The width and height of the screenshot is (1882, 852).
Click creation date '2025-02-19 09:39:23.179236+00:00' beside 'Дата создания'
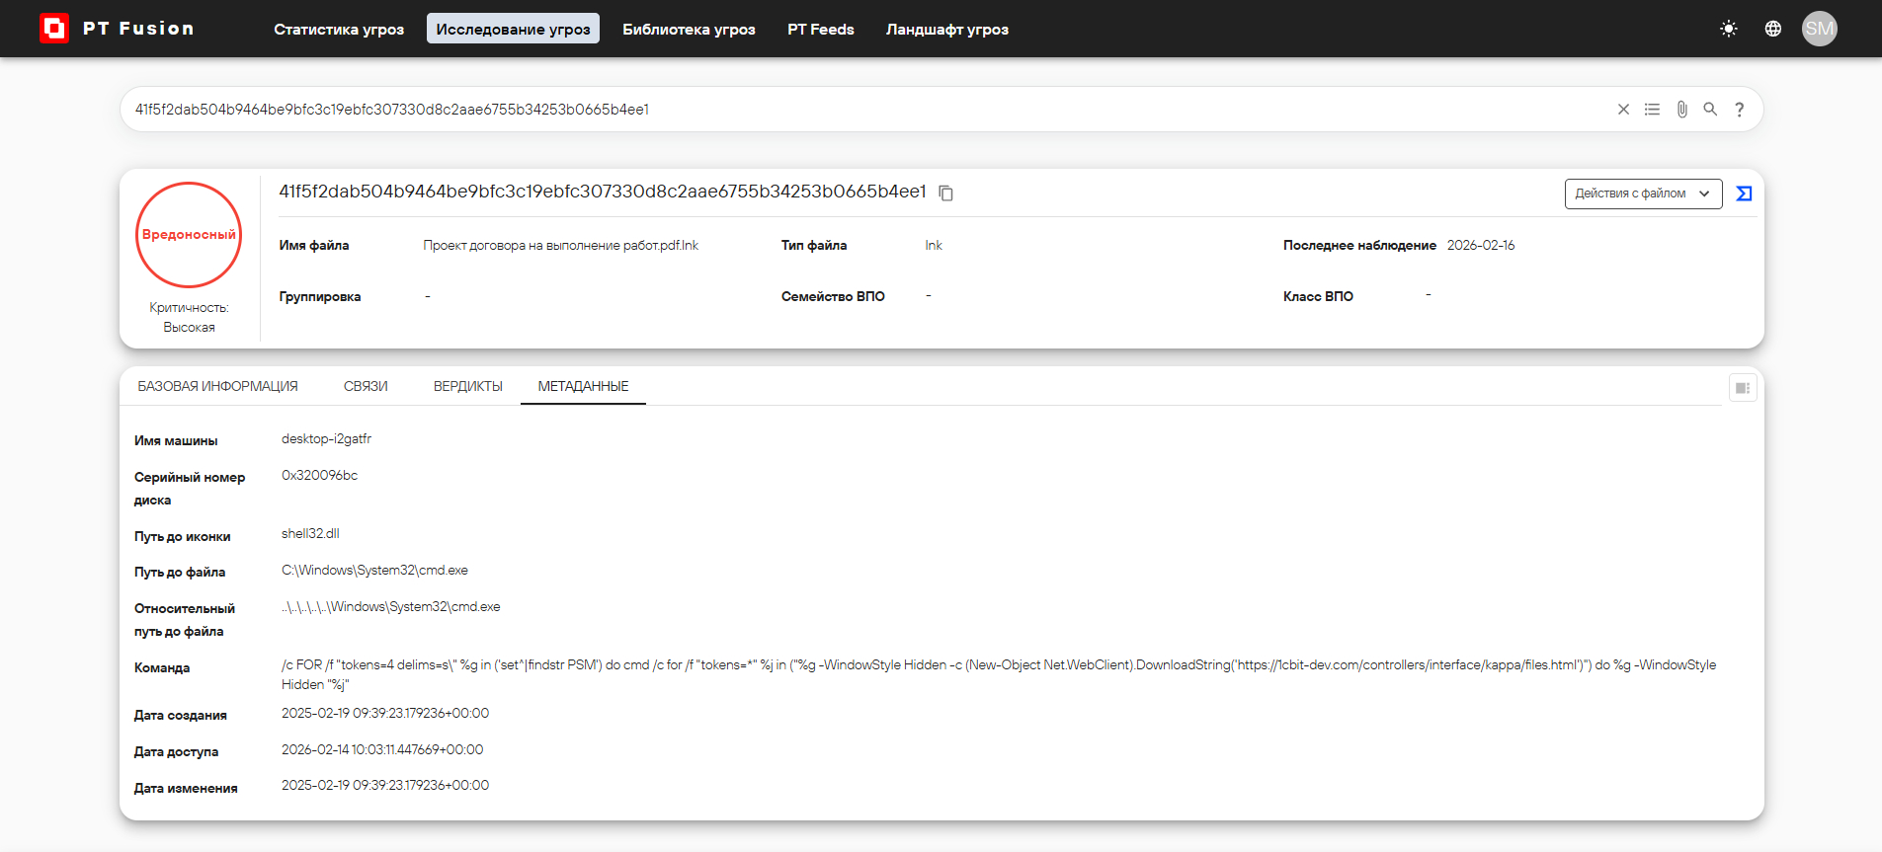[x=385, y=713]
